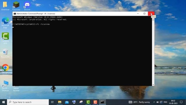Open network status tray icon
Image resolution: width=186 pixels, height=105 pixels.
[161, 102]
